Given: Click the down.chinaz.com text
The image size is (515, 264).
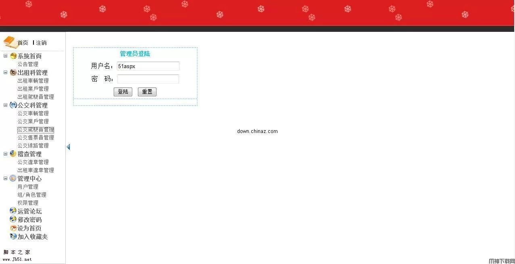Looking at the screenshot, I should 257,131.
